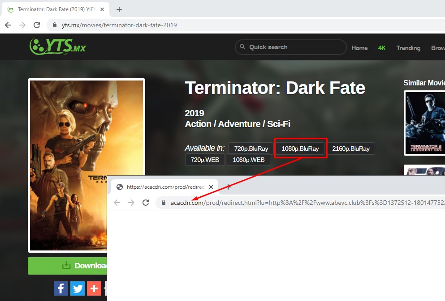Select the Terminator: Dark Fate browser tab

(56, 9)
